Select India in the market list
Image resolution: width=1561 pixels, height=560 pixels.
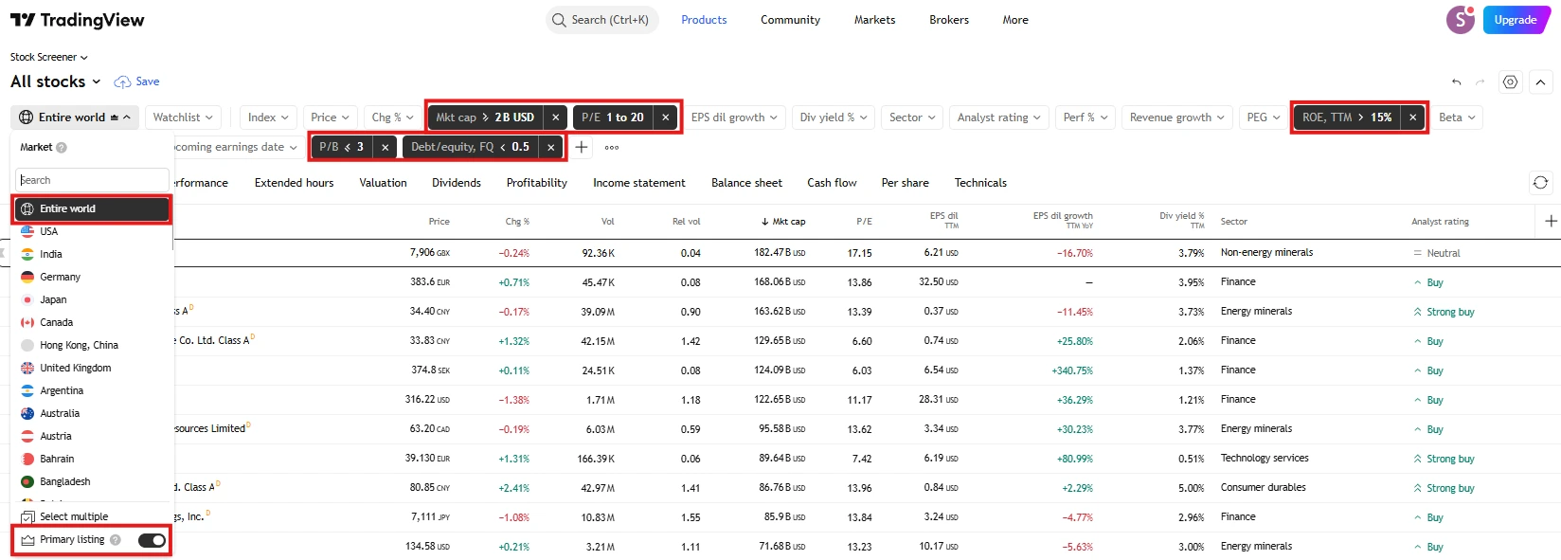(92, 254)
